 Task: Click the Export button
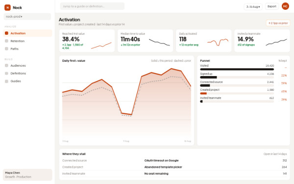pyautogui.click(x=272, y=6)
